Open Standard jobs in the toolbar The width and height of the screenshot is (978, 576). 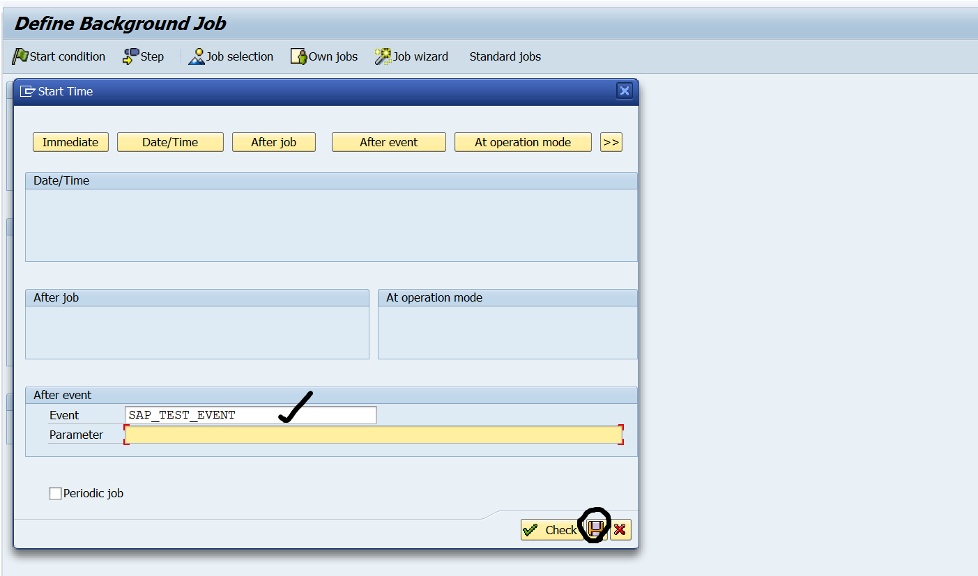click(505, 56)
